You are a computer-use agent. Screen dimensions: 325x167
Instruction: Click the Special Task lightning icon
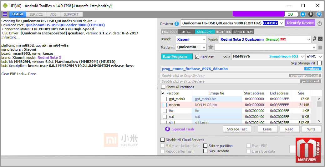point(167,129)
